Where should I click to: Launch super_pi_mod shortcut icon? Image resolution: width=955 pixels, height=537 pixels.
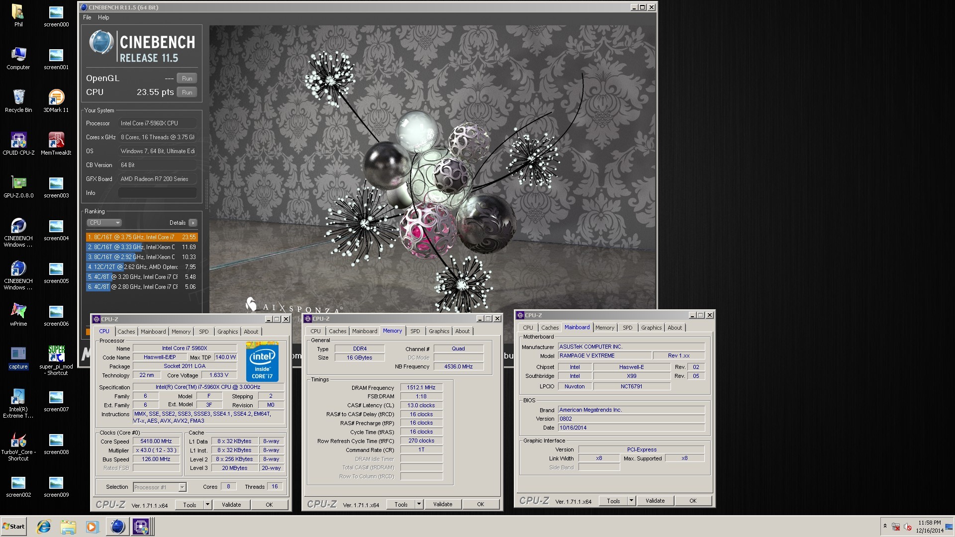56,360
